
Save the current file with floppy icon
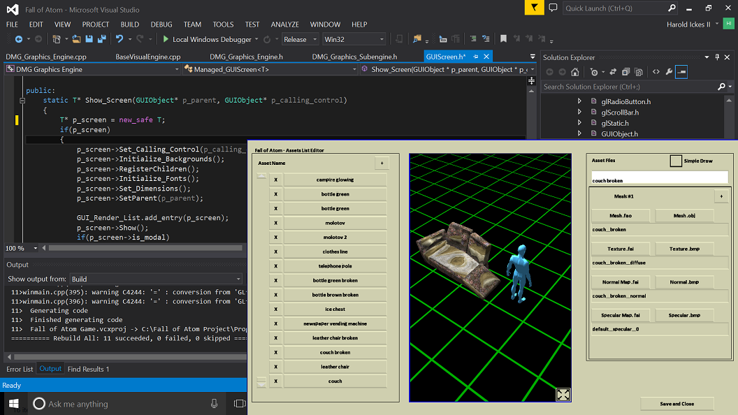pyautogui.click(x=89, y=40)
